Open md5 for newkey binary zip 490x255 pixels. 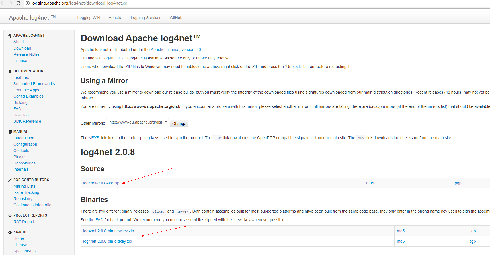point(401,231)
